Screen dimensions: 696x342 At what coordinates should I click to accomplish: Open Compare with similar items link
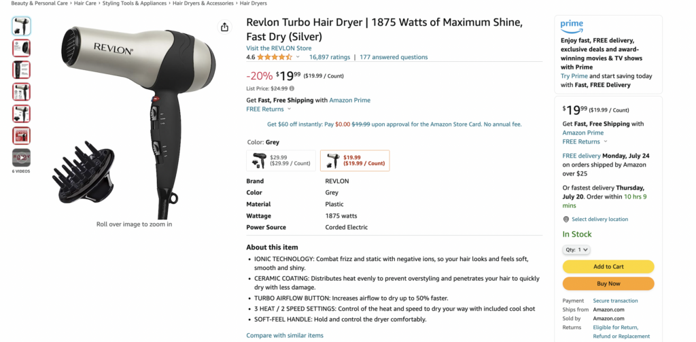(285, 335)
